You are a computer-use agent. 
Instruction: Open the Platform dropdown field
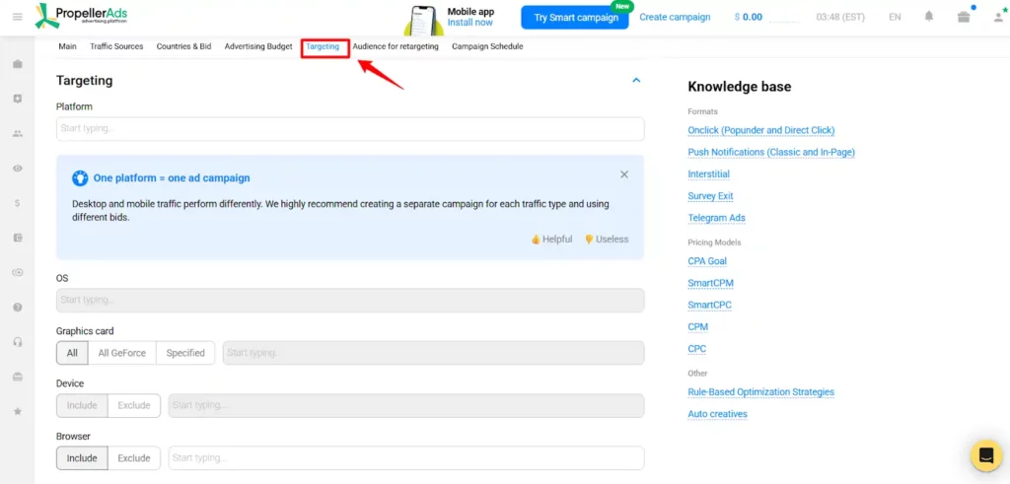tap(350, 129)
